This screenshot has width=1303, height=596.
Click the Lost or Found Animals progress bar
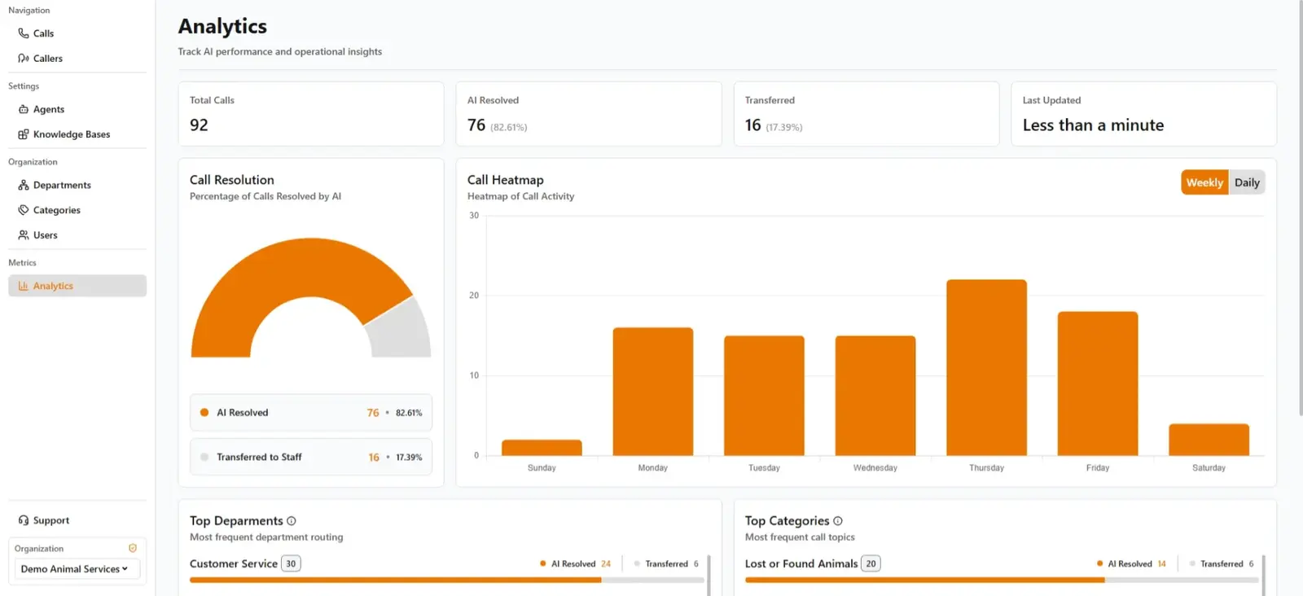coord(1002,581)
